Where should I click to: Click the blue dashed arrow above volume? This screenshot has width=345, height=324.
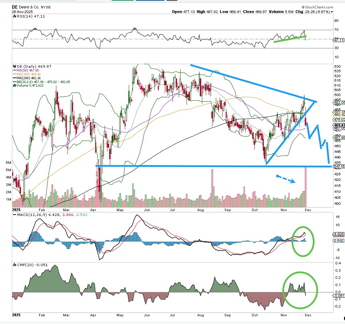coord(286,179)
